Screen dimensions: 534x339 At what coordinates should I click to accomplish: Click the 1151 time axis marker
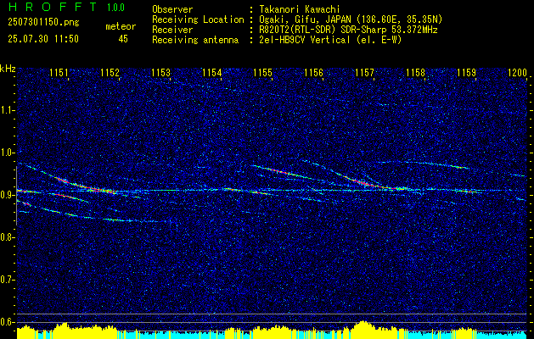click(59, 73)
